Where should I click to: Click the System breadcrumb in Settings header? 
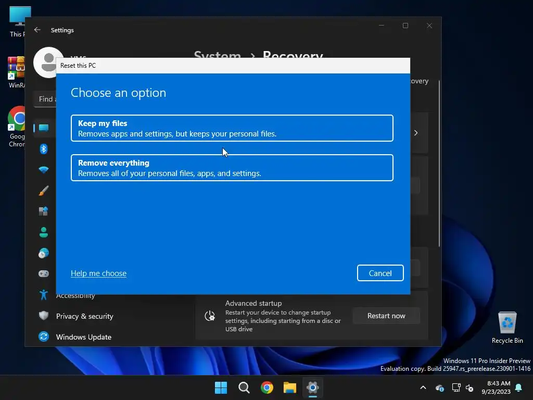click(217, 54)
